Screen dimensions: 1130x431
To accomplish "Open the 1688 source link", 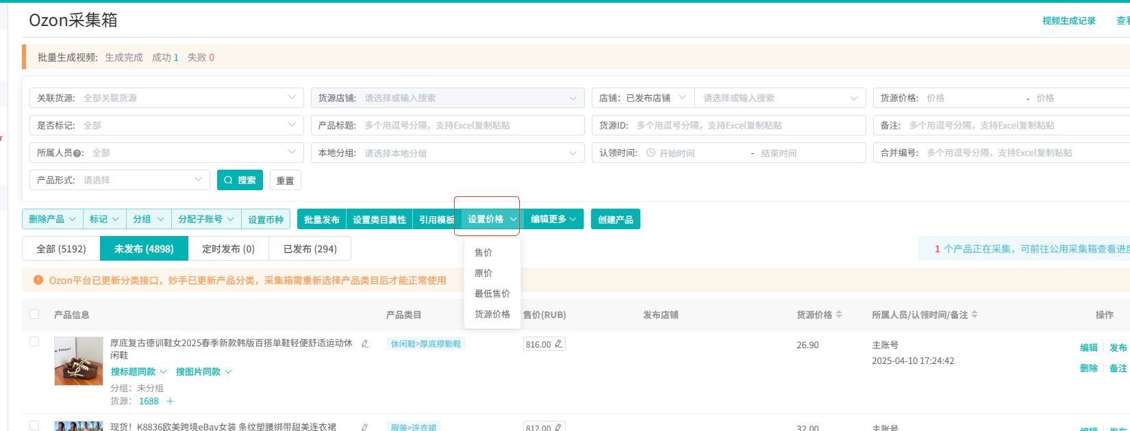I will click(x=149, y=402).
